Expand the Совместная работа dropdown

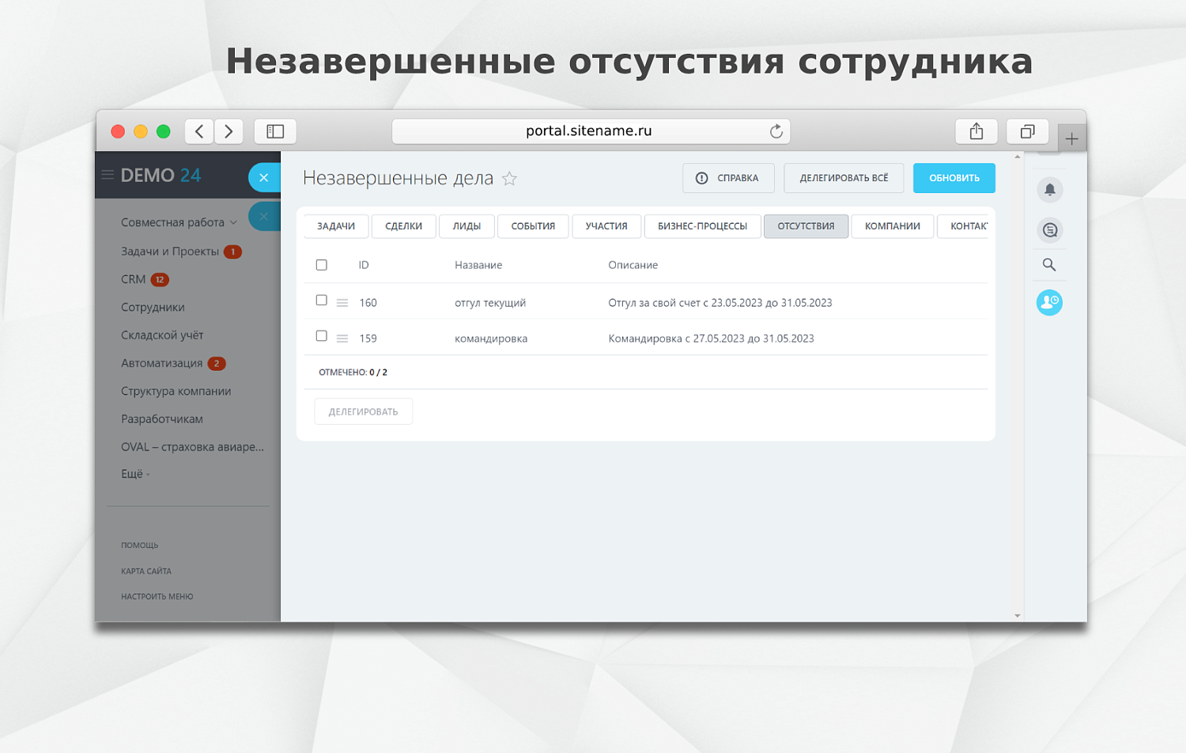[x=234, y=222]
